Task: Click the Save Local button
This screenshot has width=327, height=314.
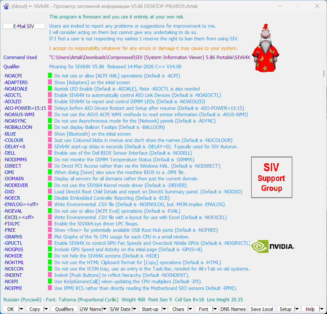Action: click(262, 309)
